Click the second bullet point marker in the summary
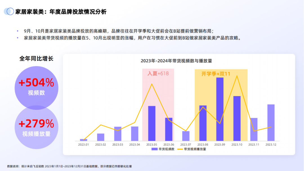 (18, 38)
